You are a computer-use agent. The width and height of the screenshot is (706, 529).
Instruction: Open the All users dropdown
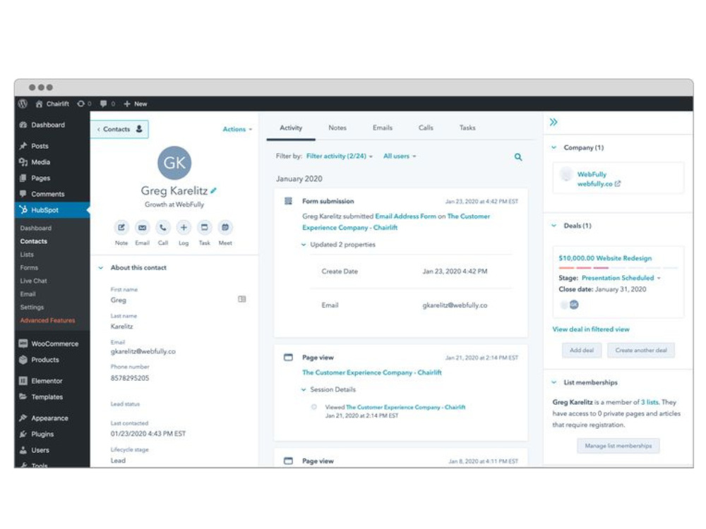[400, 156]
